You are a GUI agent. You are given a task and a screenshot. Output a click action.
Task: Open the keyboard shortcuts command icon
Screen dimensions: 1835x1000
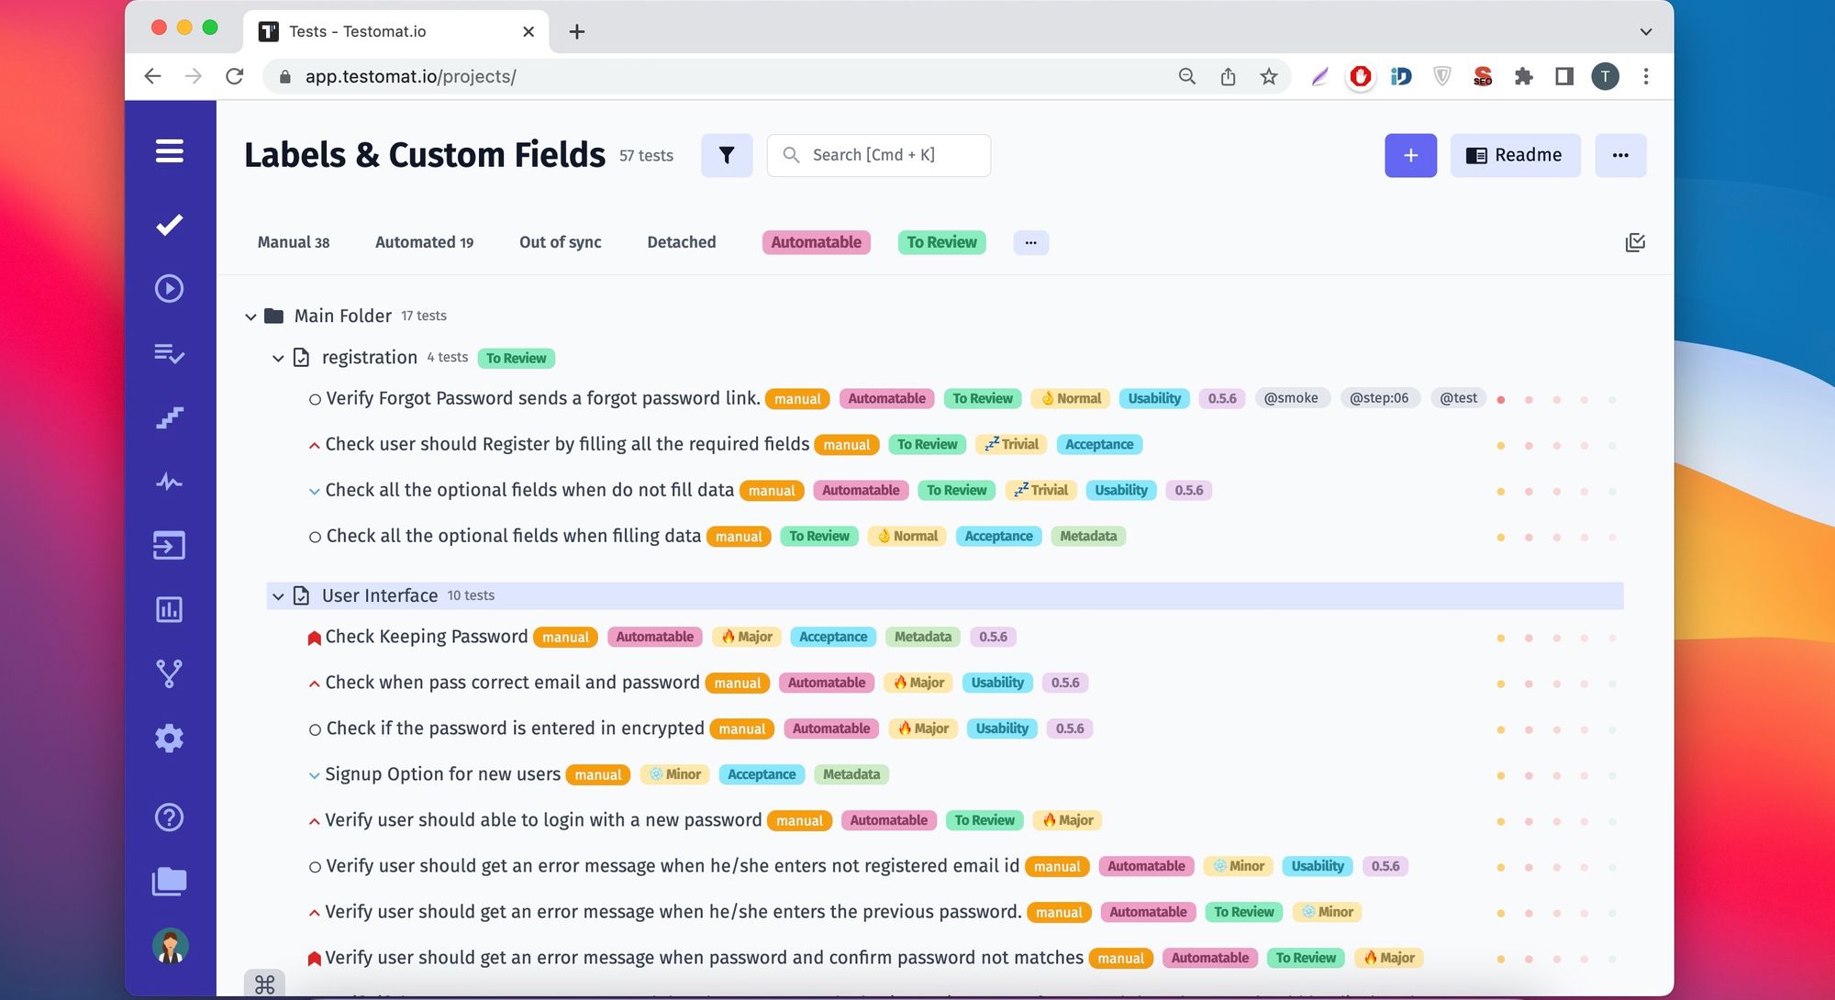point(264,984)
